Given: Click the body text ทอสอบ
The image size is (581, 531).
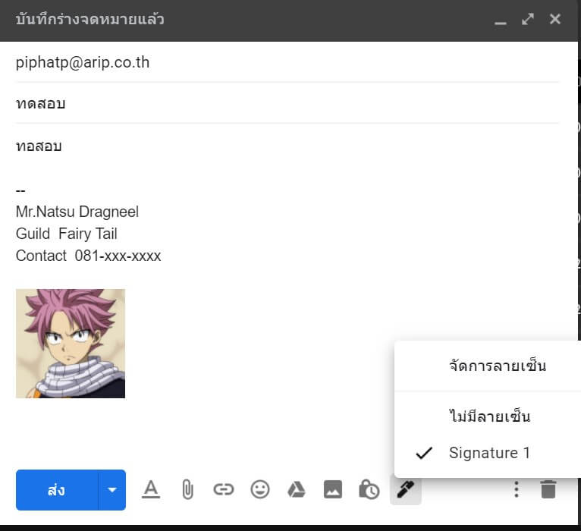Looking at the screenshot, I should tap(39, 146).
